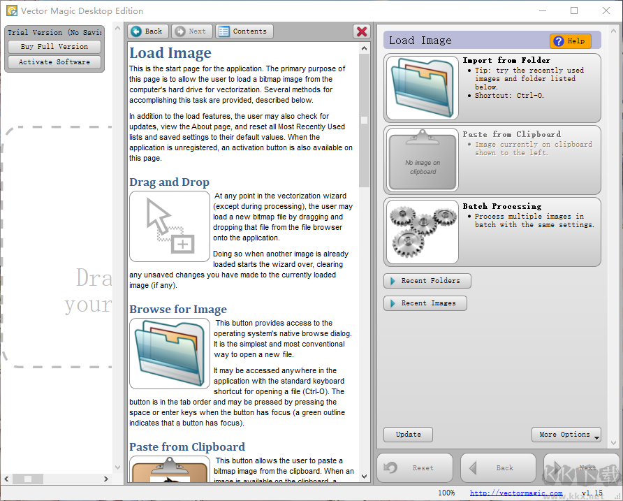Click the horizontal scrollbar thumb in the left pane

pyautogui.click(x=28, y=479)
